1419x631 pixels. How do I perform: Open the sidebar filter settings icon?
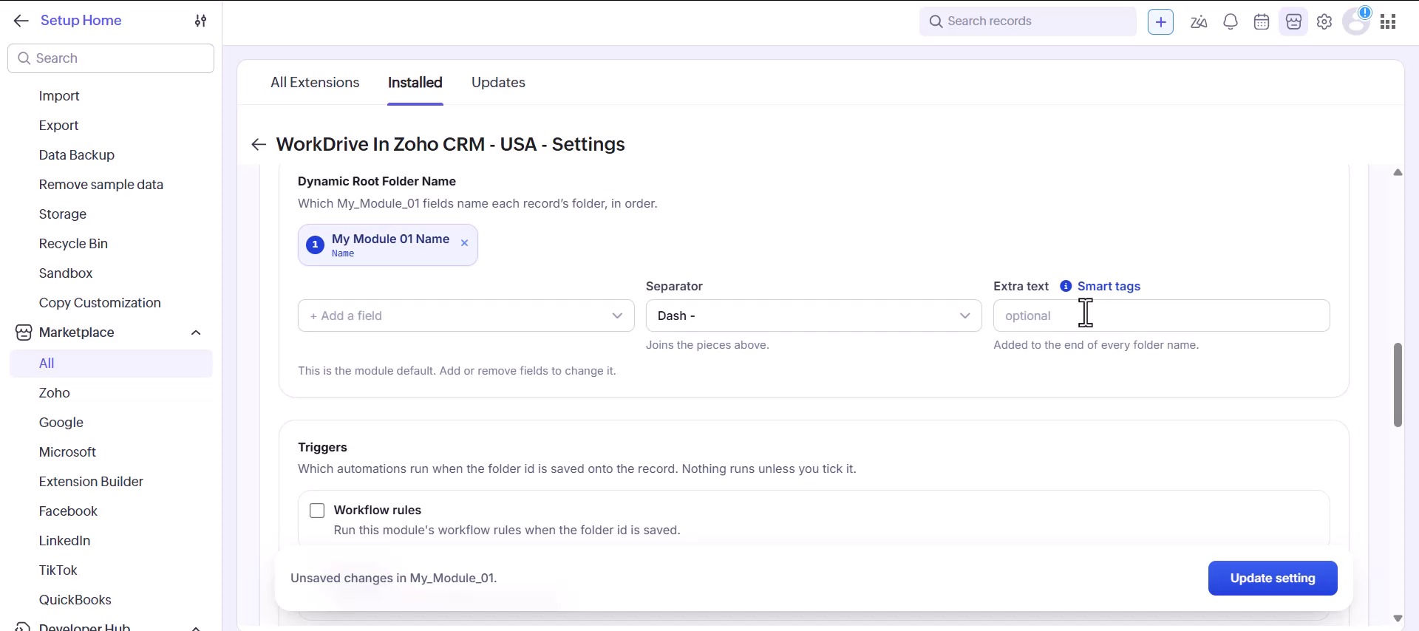200,21
